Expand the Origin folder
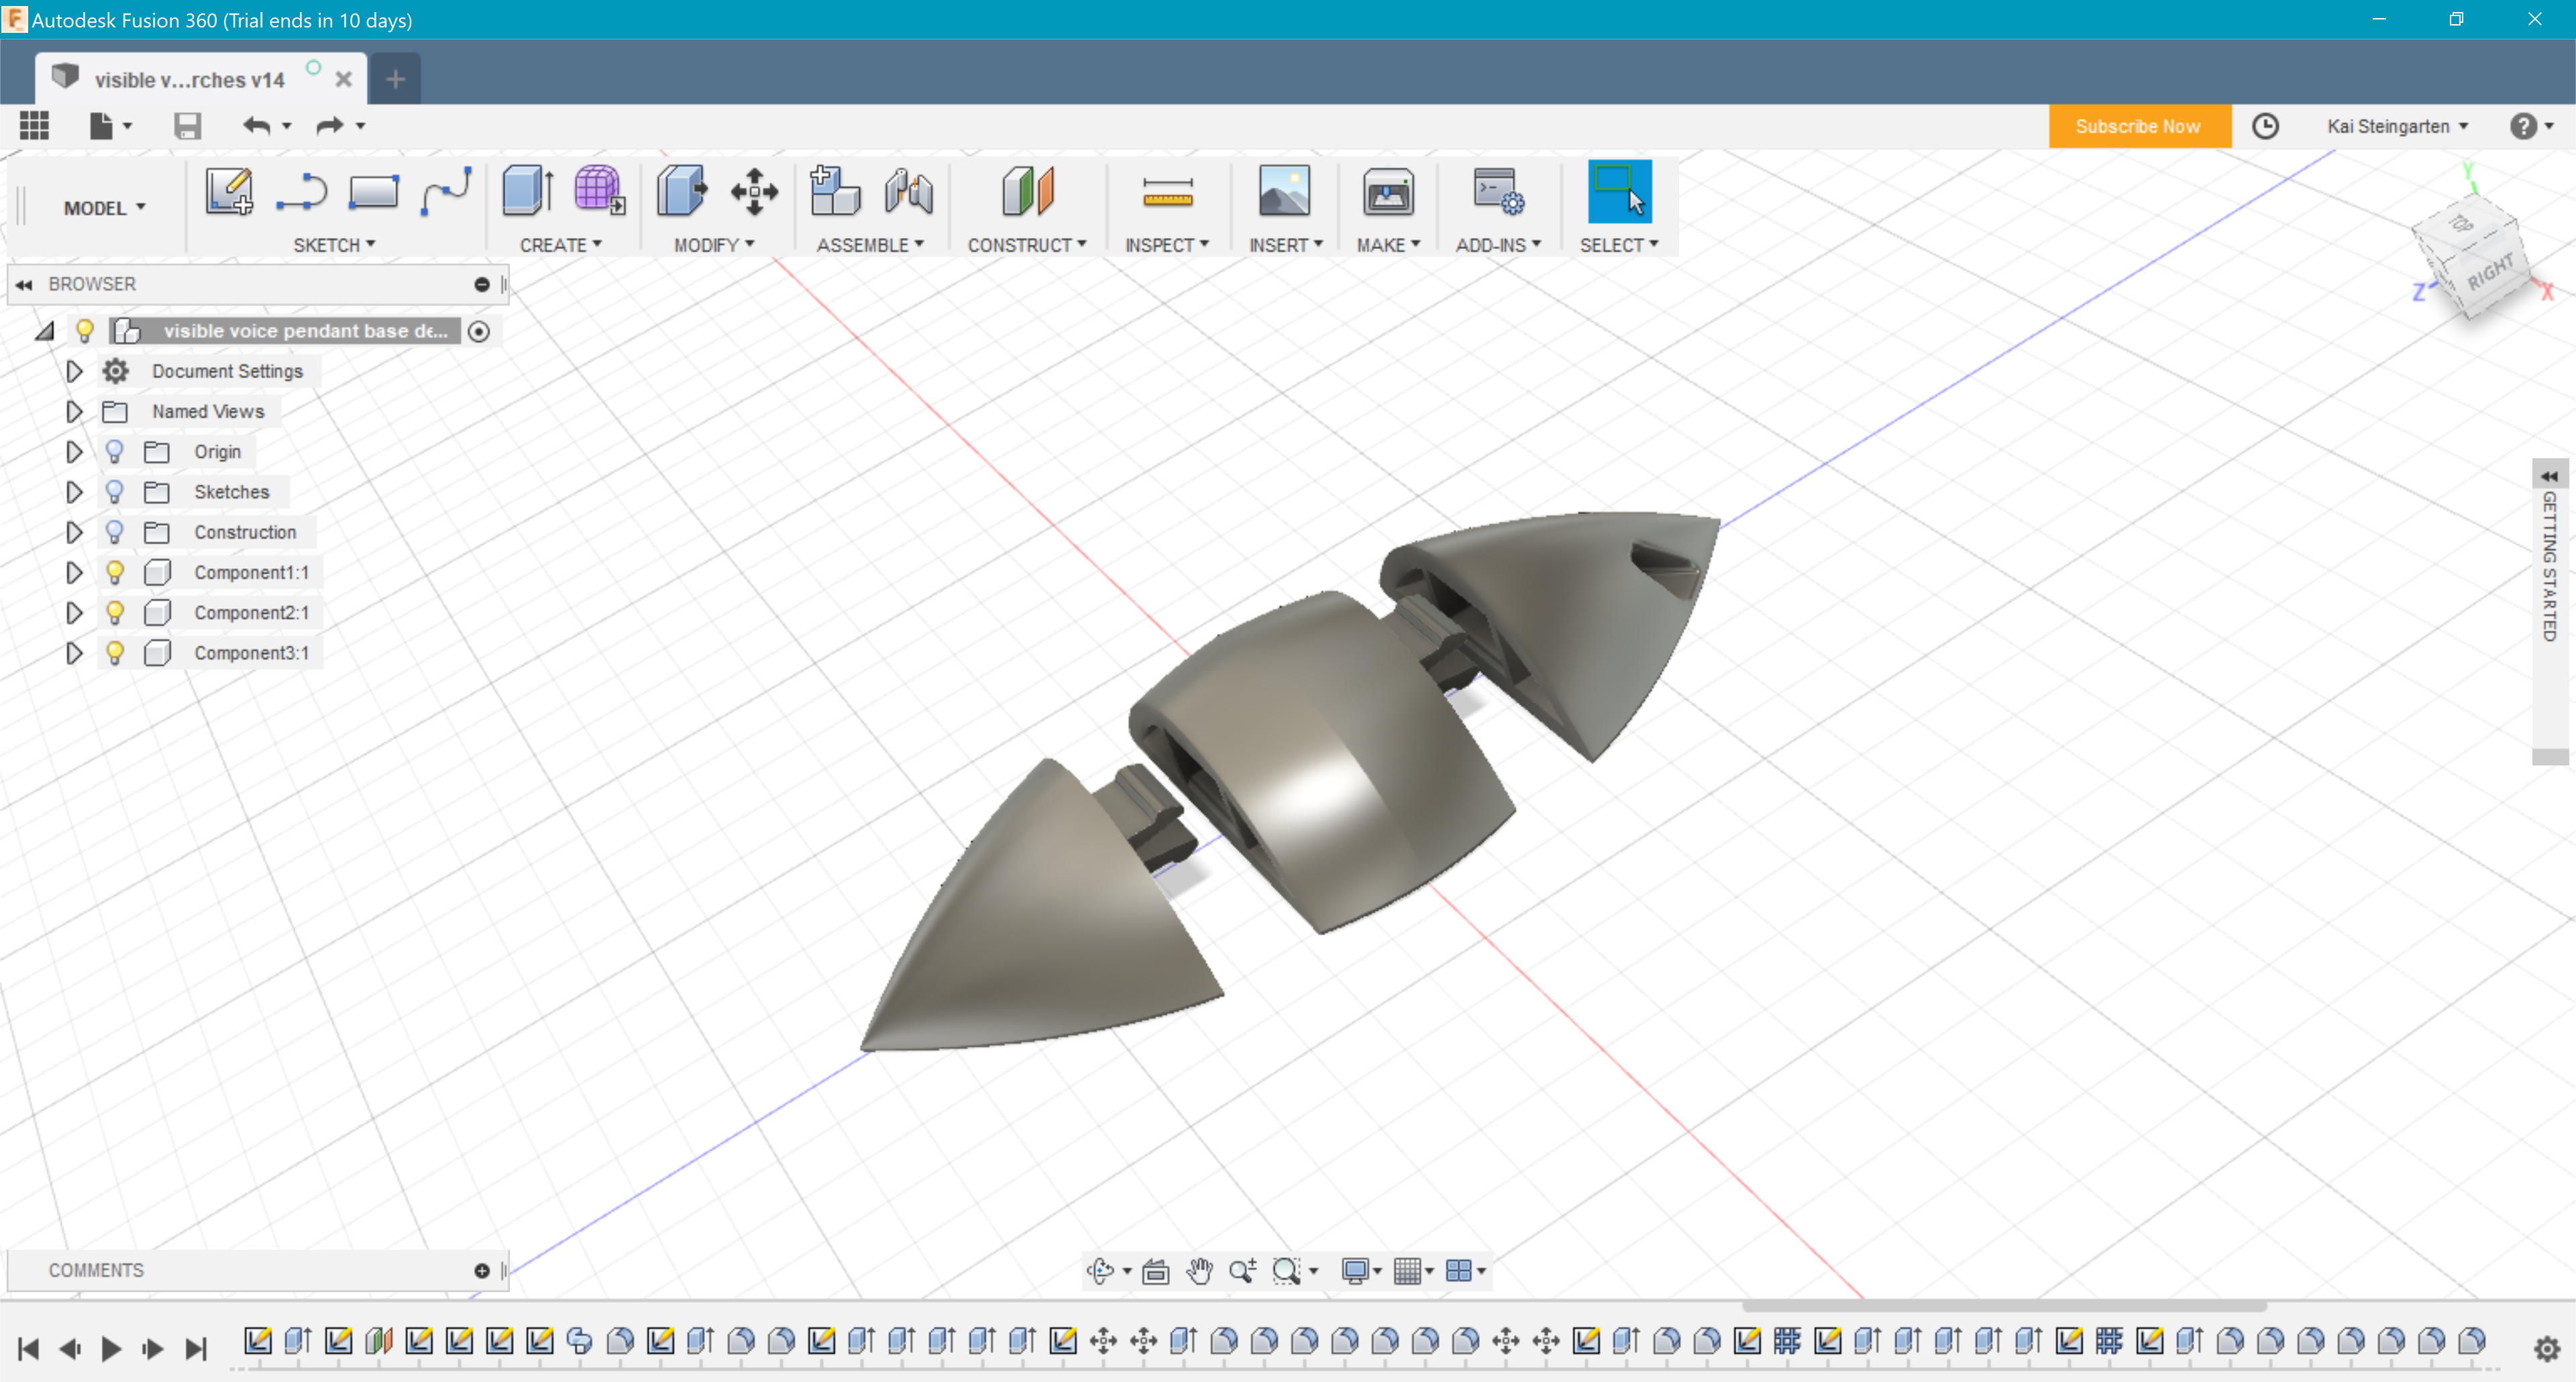 [x=74, y=452]
